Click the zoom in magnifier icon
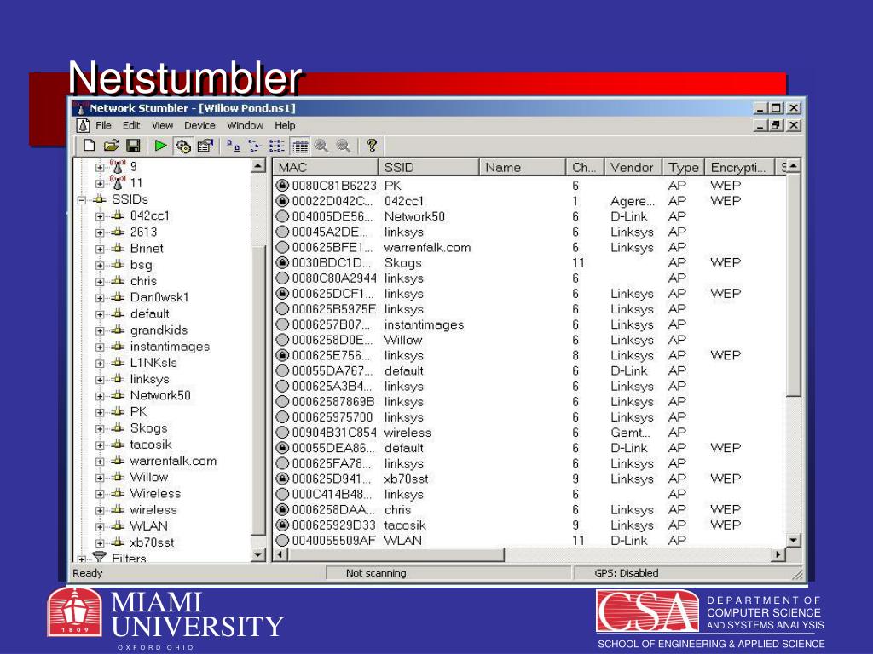Screen dimensions: 873x654 point(321,146)
